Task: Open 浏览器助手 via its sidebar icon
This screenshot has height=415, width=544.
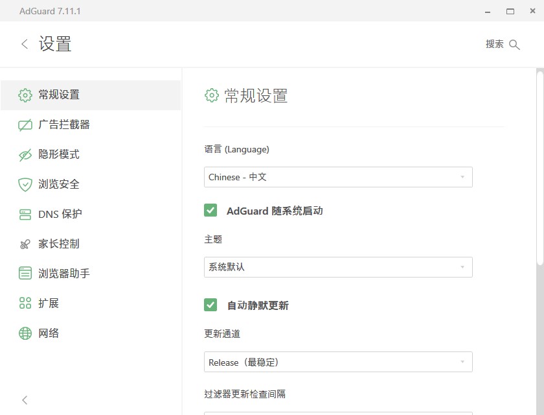Action: tap(25, 274)
